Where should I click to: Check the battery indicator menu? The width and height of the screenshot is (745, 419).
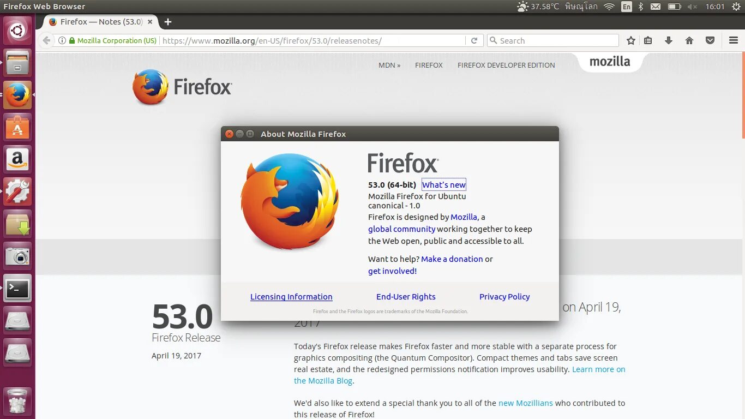click(x=675, y=7)
